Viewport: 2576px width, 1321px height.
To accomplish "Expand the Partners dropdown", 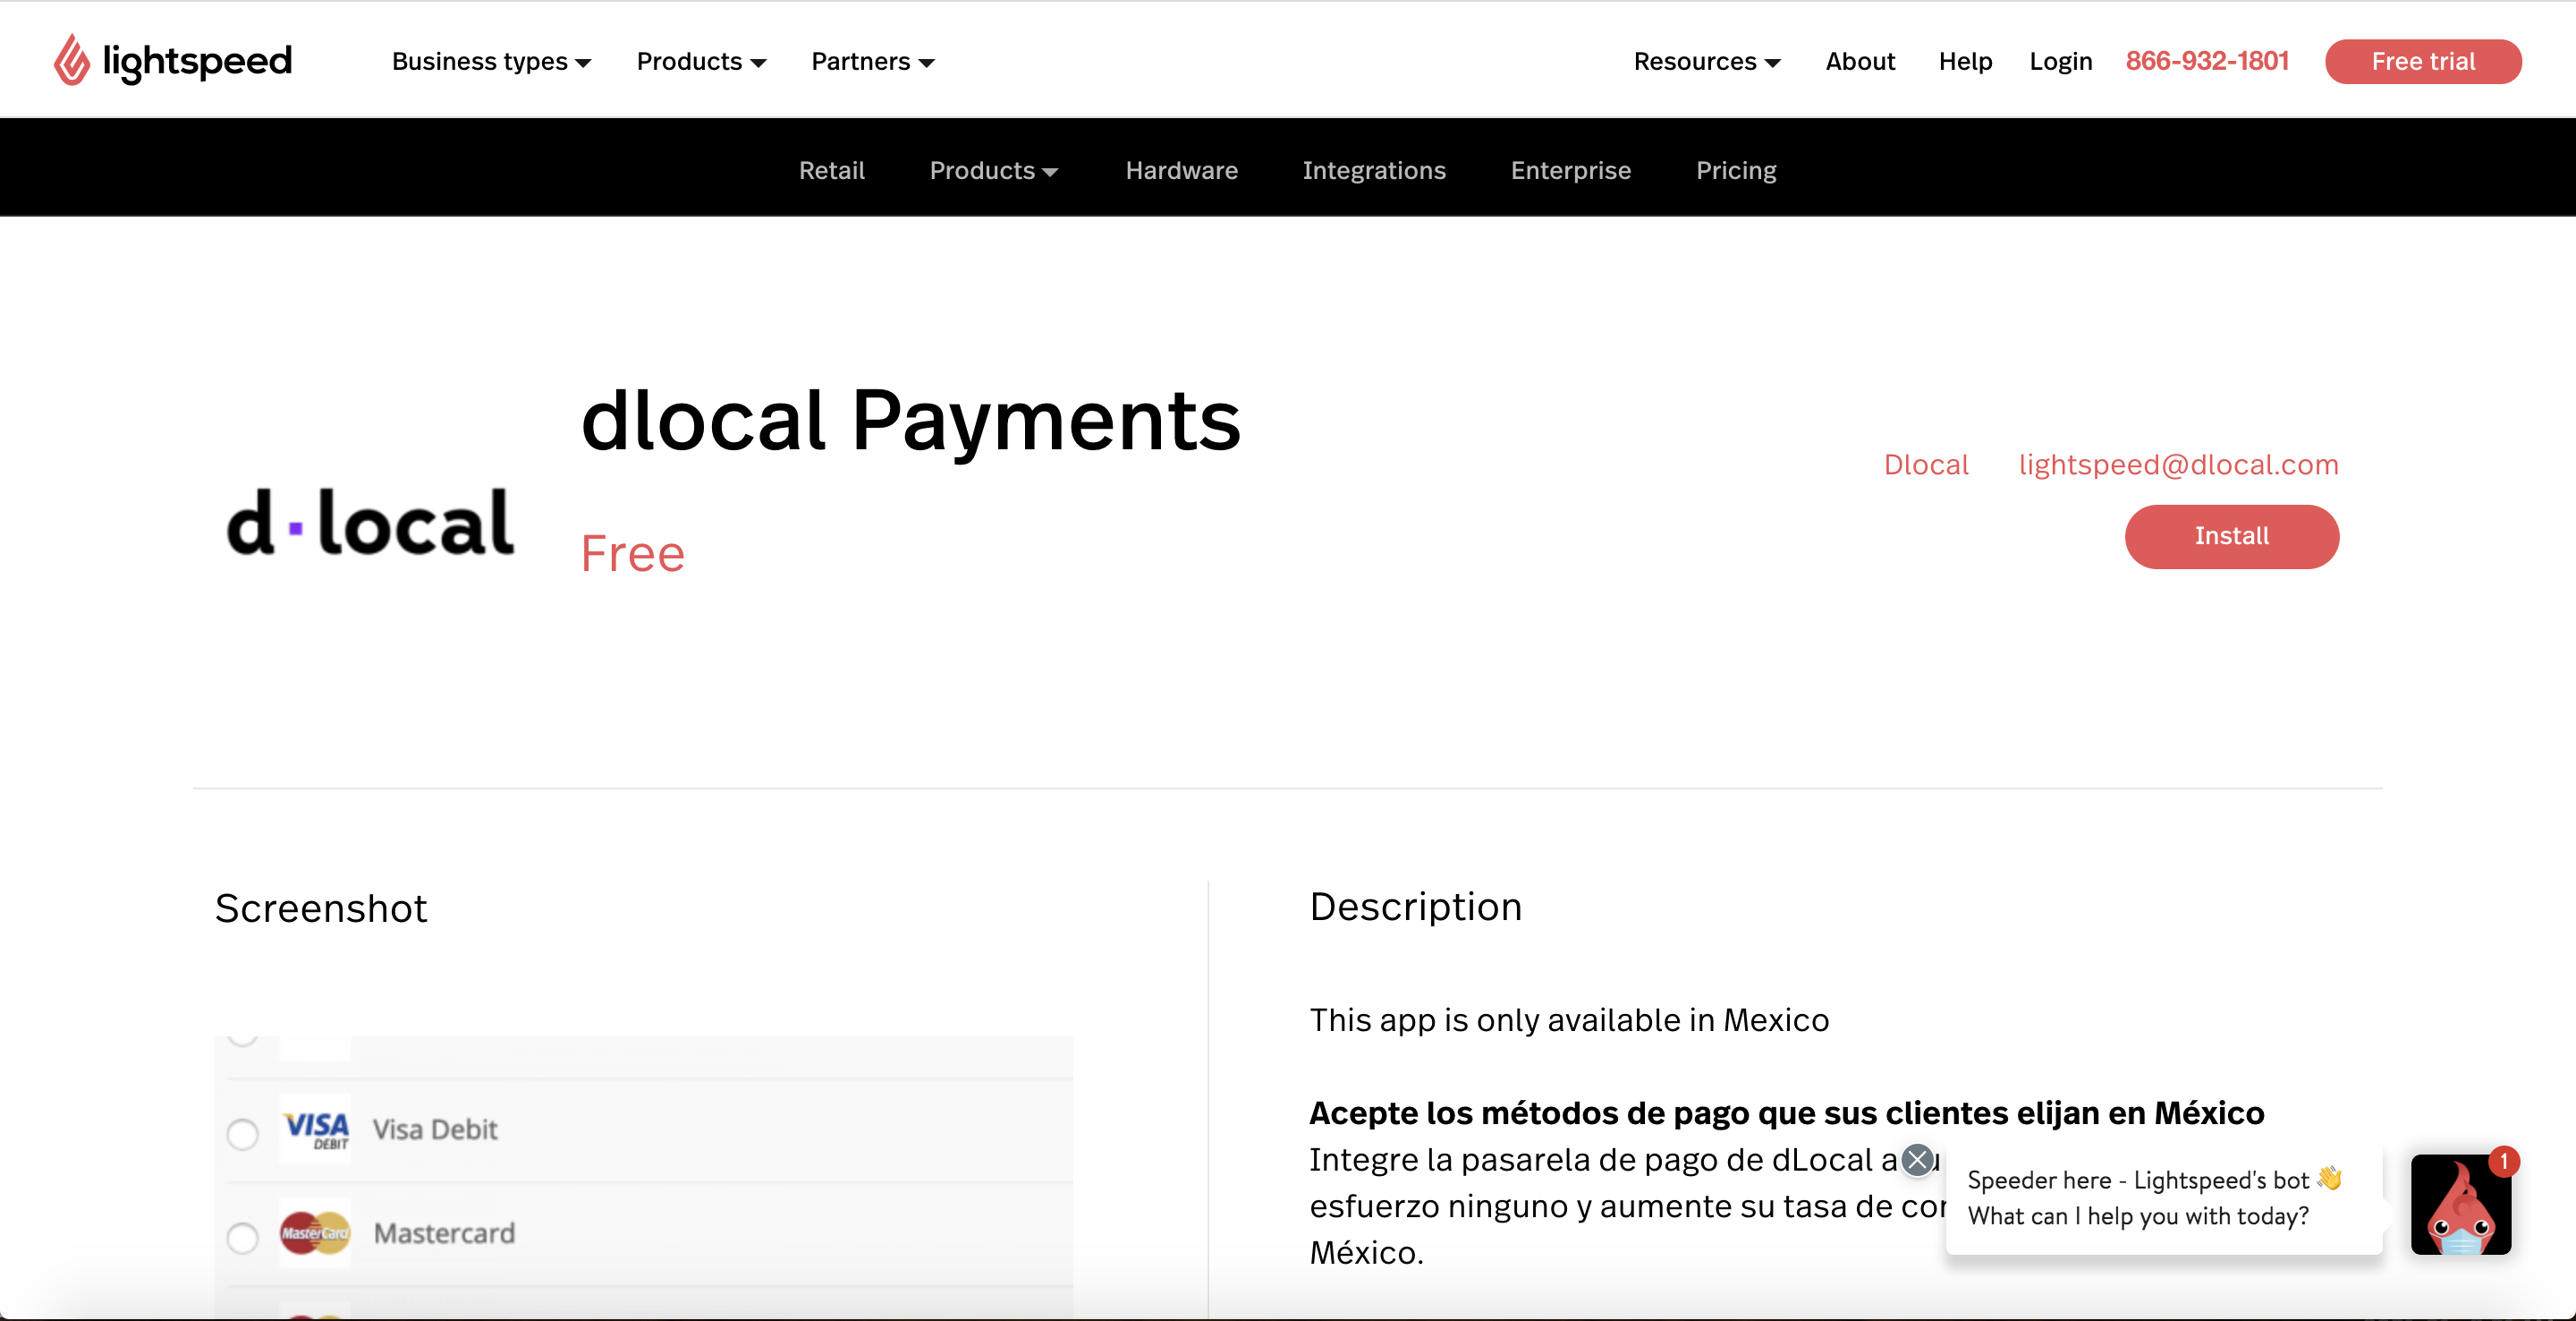I will coord(872,62).
